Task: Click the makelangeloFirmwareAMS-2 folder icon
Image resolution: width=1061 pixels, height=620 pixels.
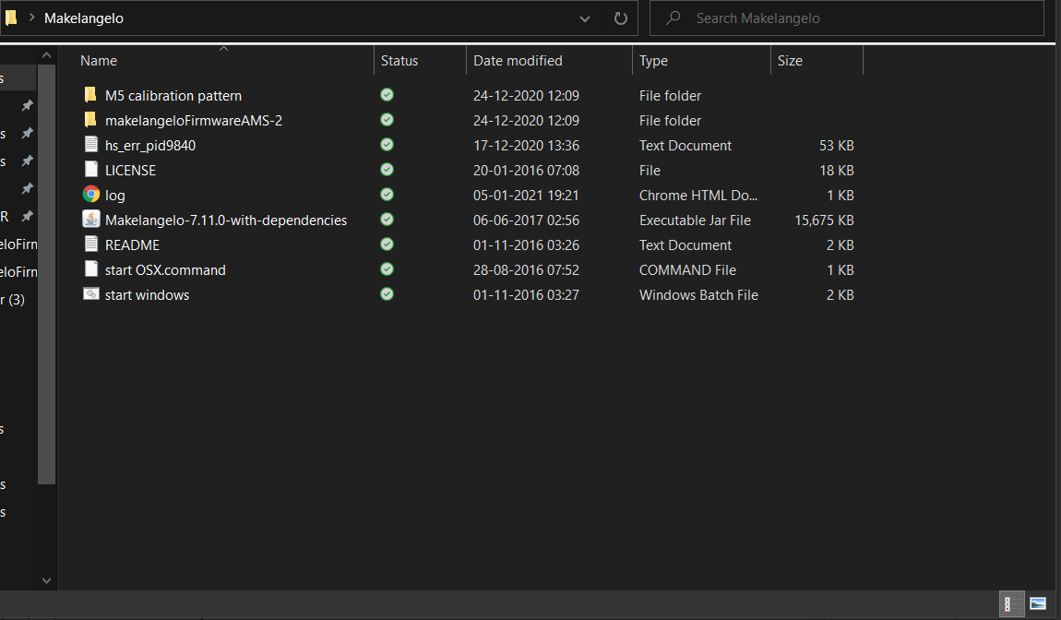Action: point(90,120)
